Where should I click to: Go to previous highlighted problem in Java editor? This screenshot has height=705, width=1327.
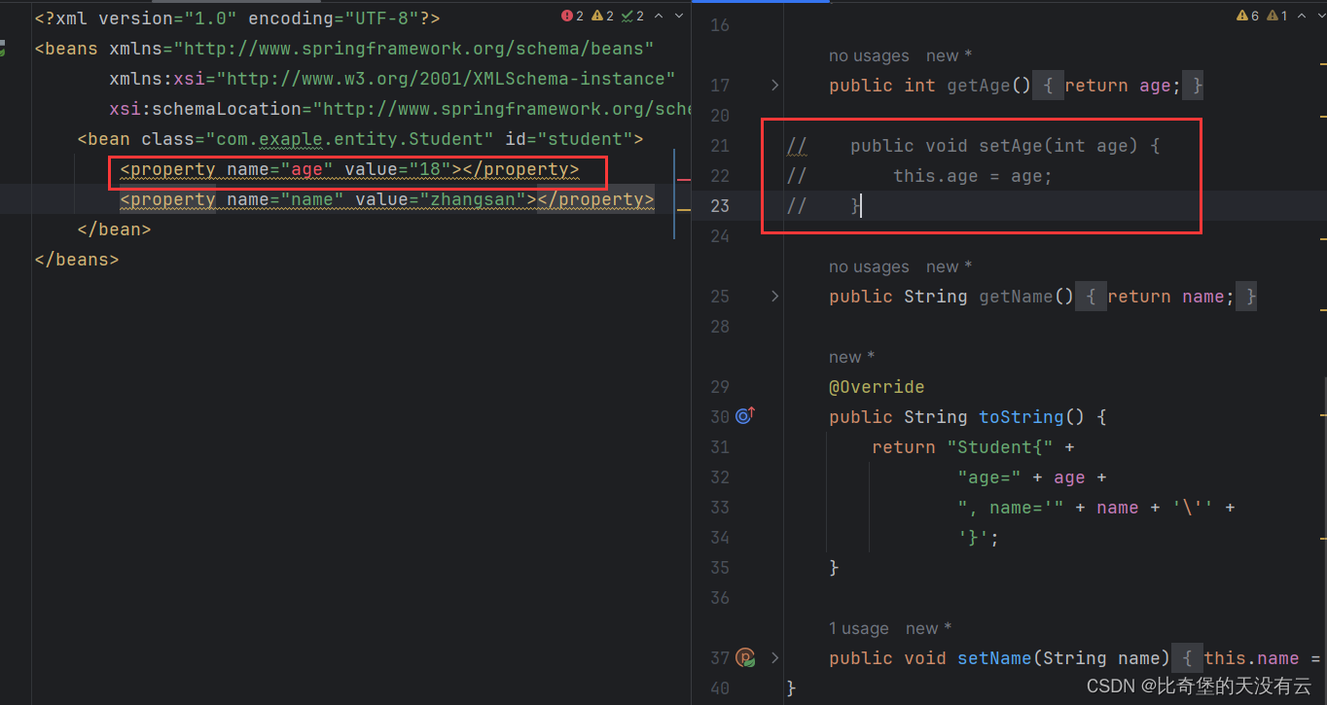(x=1301, y=16)
